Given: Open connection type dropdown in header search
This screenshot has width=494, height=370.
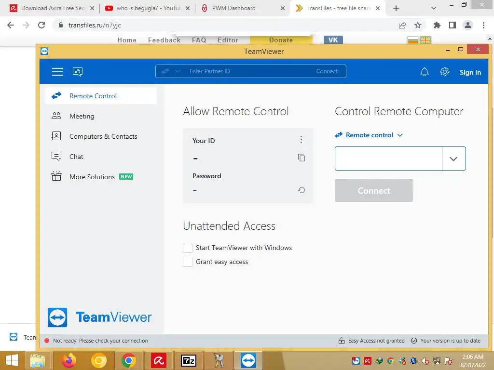Looking at the screenshot, I should point(178,71).
